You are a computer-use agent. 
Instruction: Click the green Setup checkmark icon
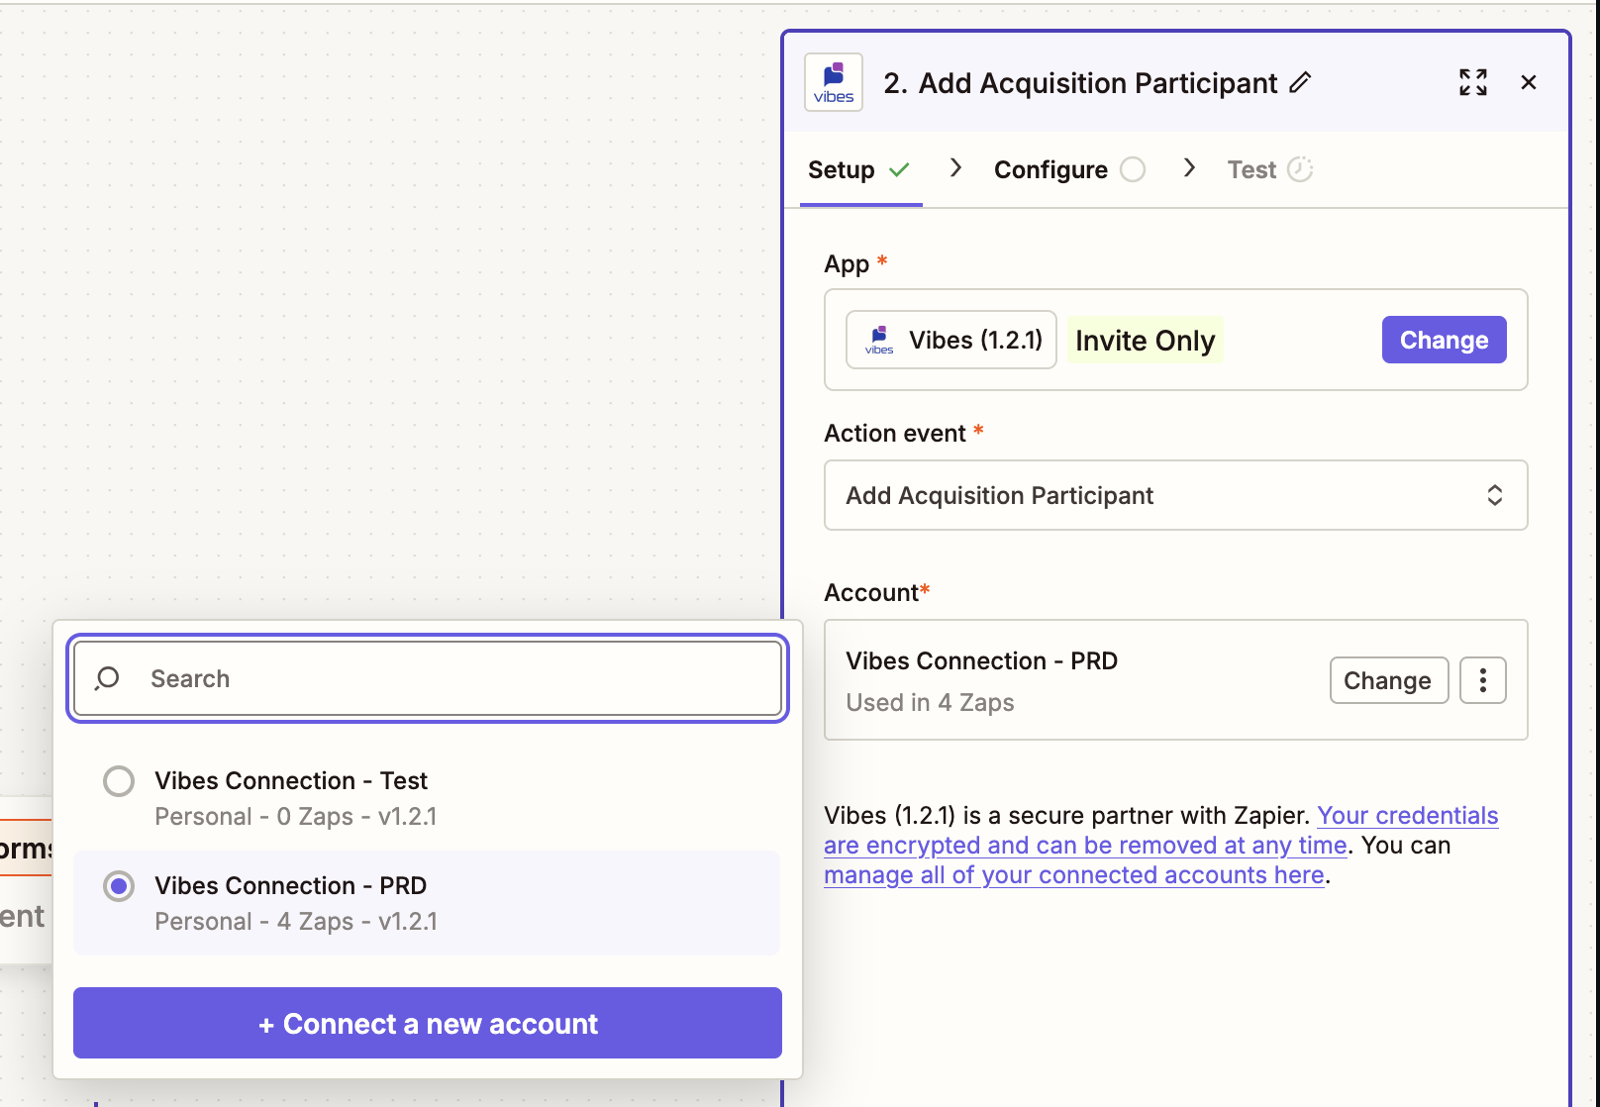point(899,169)
